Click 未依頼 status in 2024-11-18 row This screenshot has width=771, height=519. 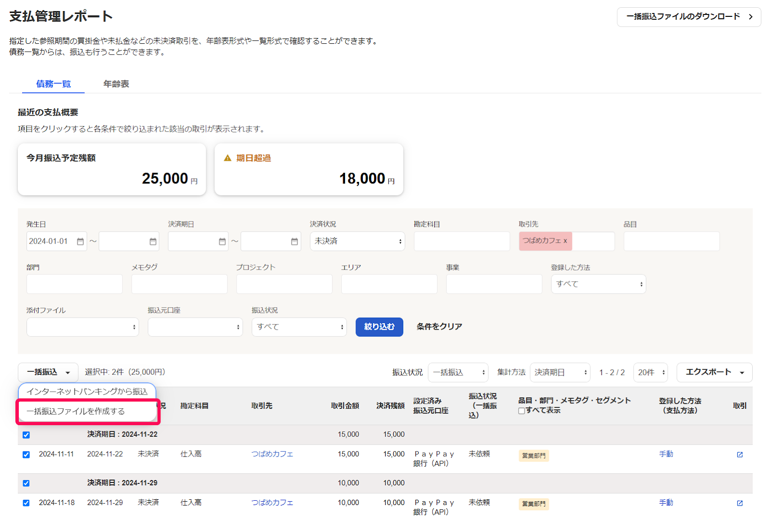[x=479, y=503]
